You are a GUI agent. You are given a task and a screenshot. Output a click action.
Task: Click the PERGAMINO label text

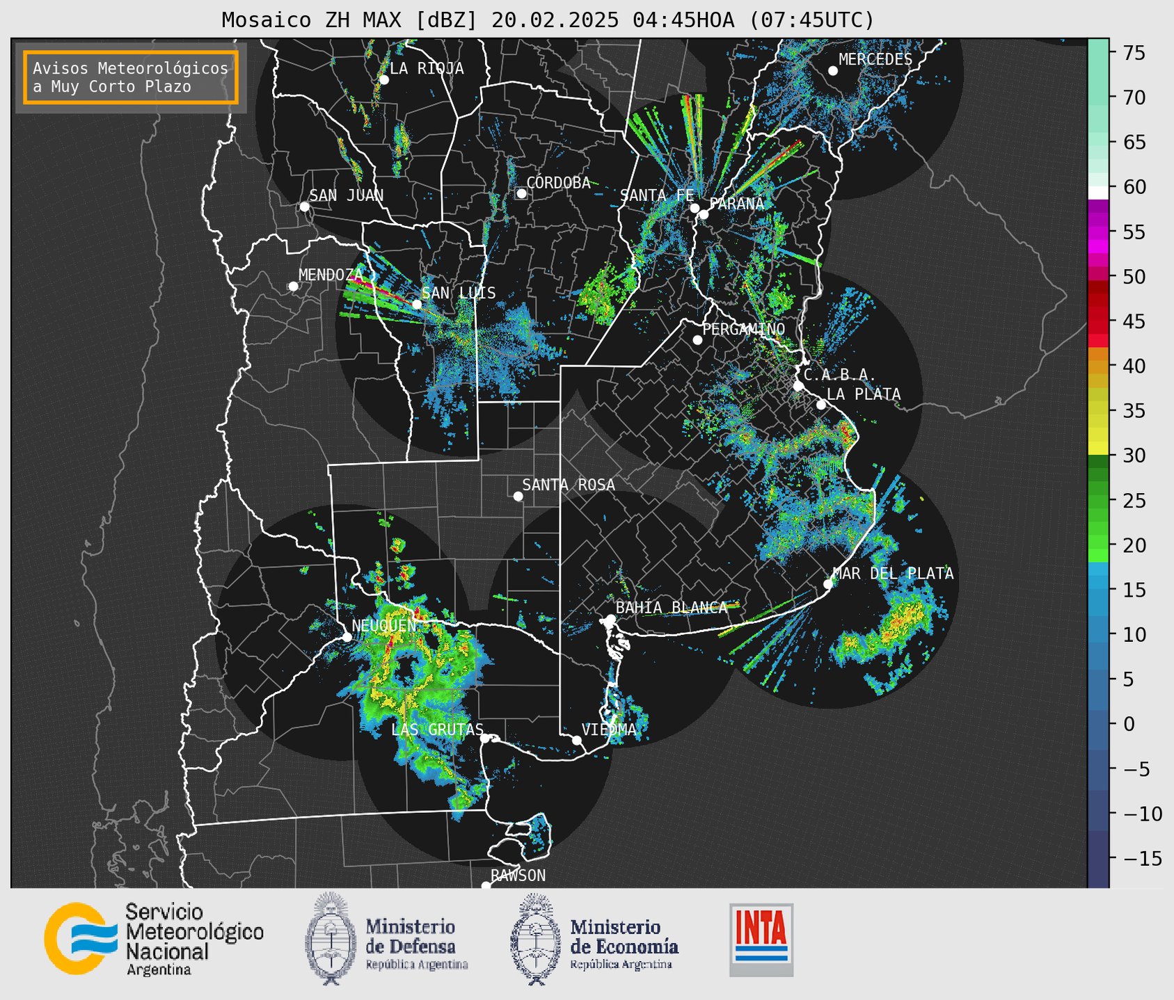744,329
